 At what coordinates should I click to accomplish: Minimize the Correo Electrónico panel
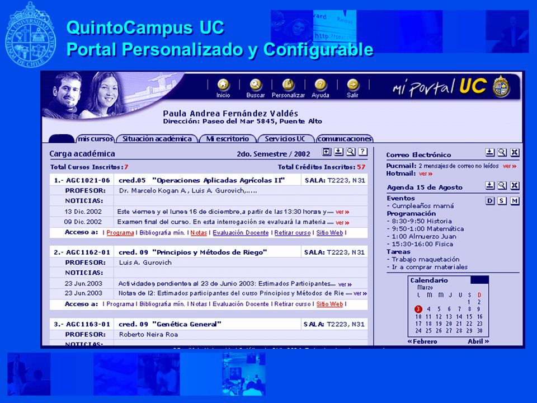click(x=490, y=152)
